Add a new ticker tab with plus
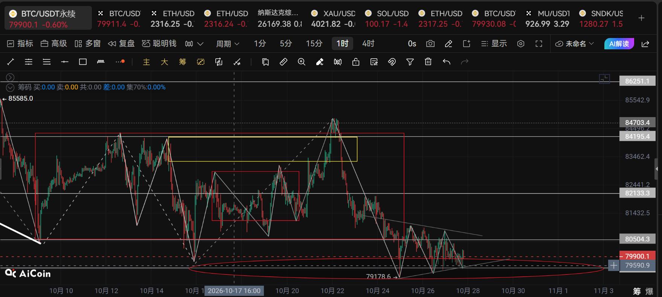662x297 pixels. click(x=641, y=18)
